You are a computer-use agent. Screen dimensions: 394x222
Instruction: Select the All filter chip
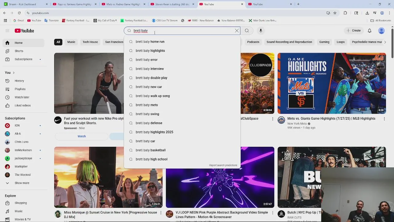pos(58,42)
